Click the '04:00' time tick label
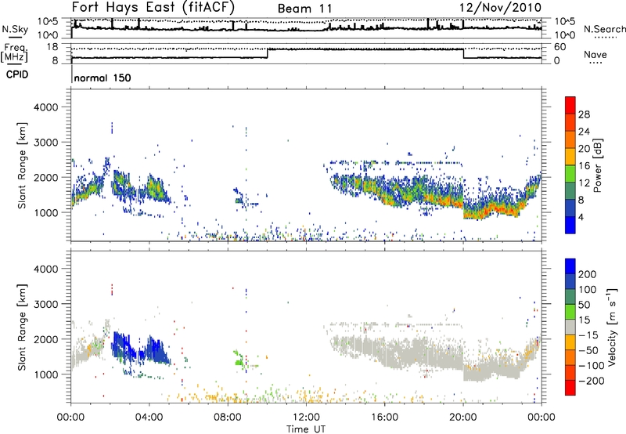 tap(149, 418)
